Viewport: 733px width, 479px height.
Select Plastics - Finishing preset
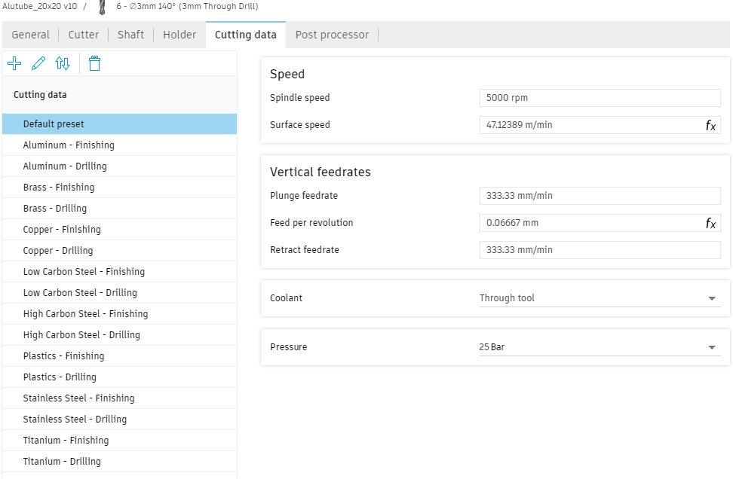[120, 355]
